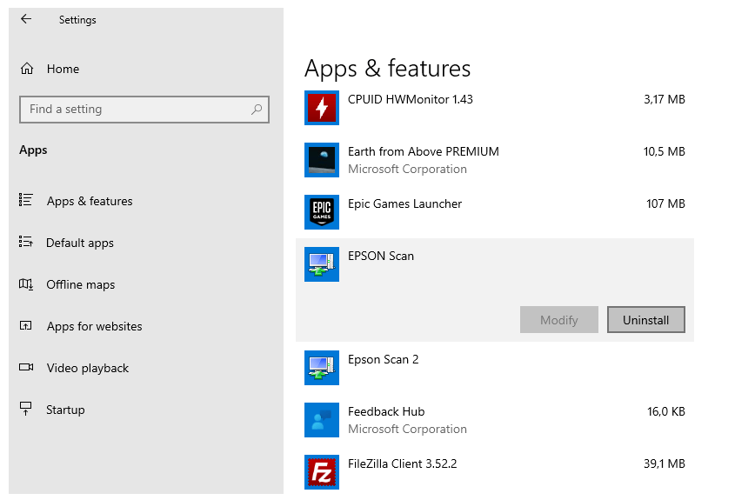Select CPUID HWMonitor 1.43 entry

click(x=495, y=108)
